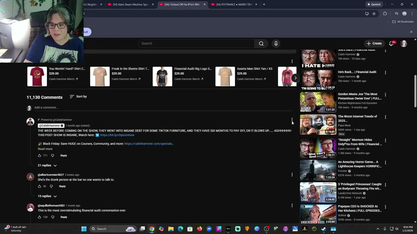This screenshot has width=417, height=234.
Task: Open Chrome from the Windows taskbar
Action: (152, 229)
